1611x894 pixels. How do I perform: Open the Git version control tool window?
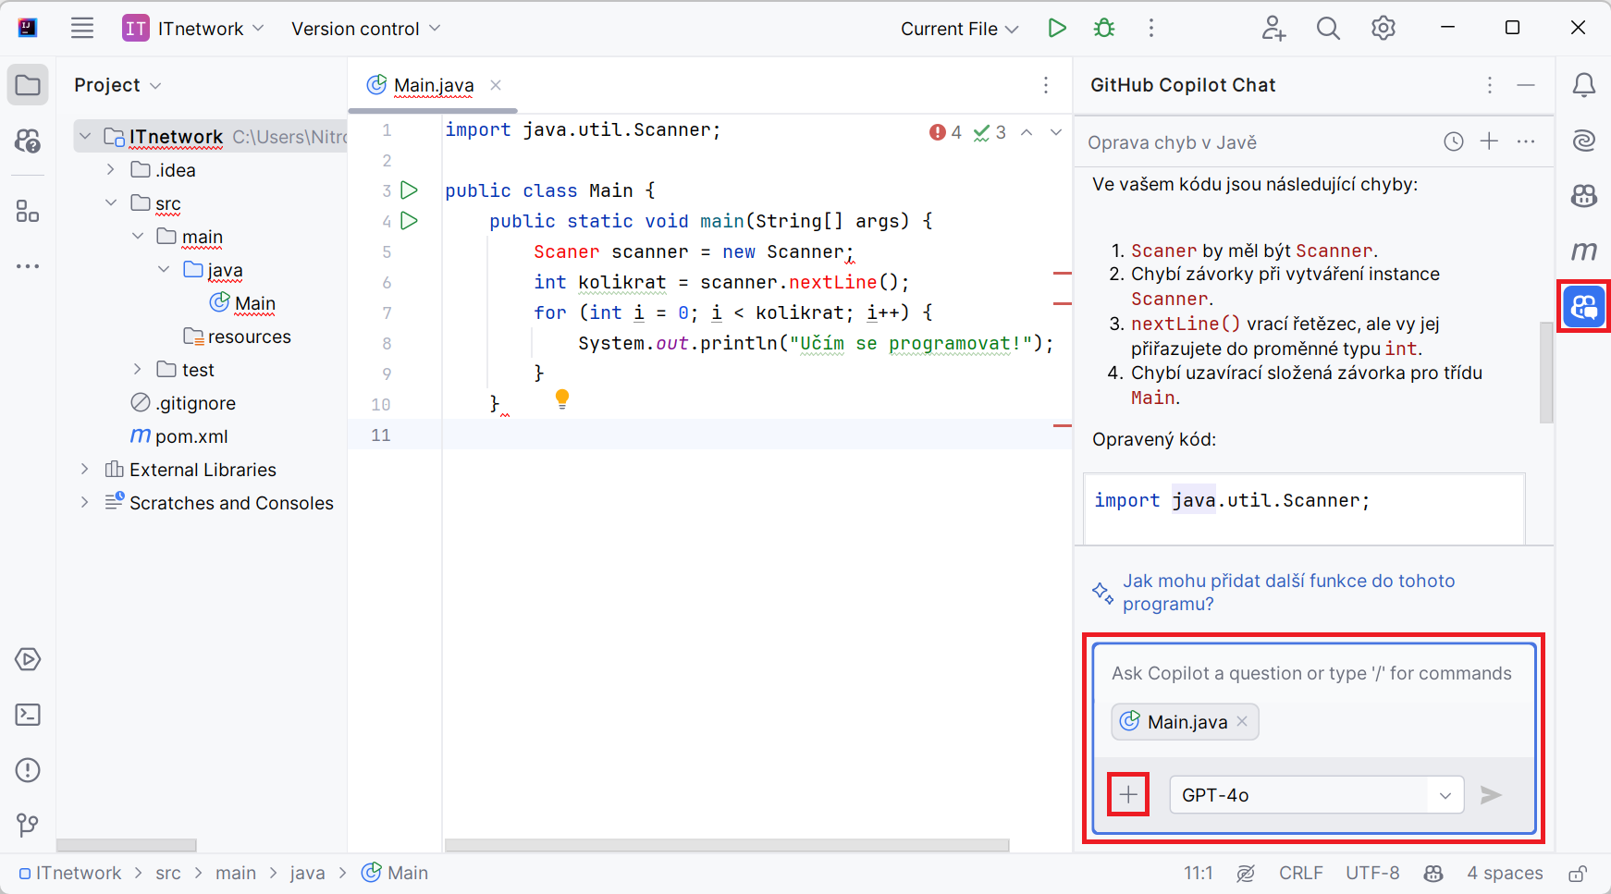pyautogui.click(x=28, y=825)
